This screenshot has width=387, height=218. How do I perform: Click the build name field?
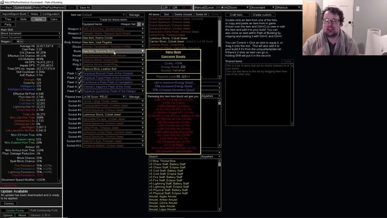48,7
